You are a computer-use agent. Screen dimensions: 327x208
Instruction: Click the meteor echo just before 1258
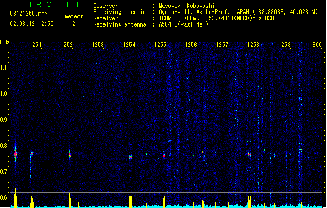(x=249, y=155)
